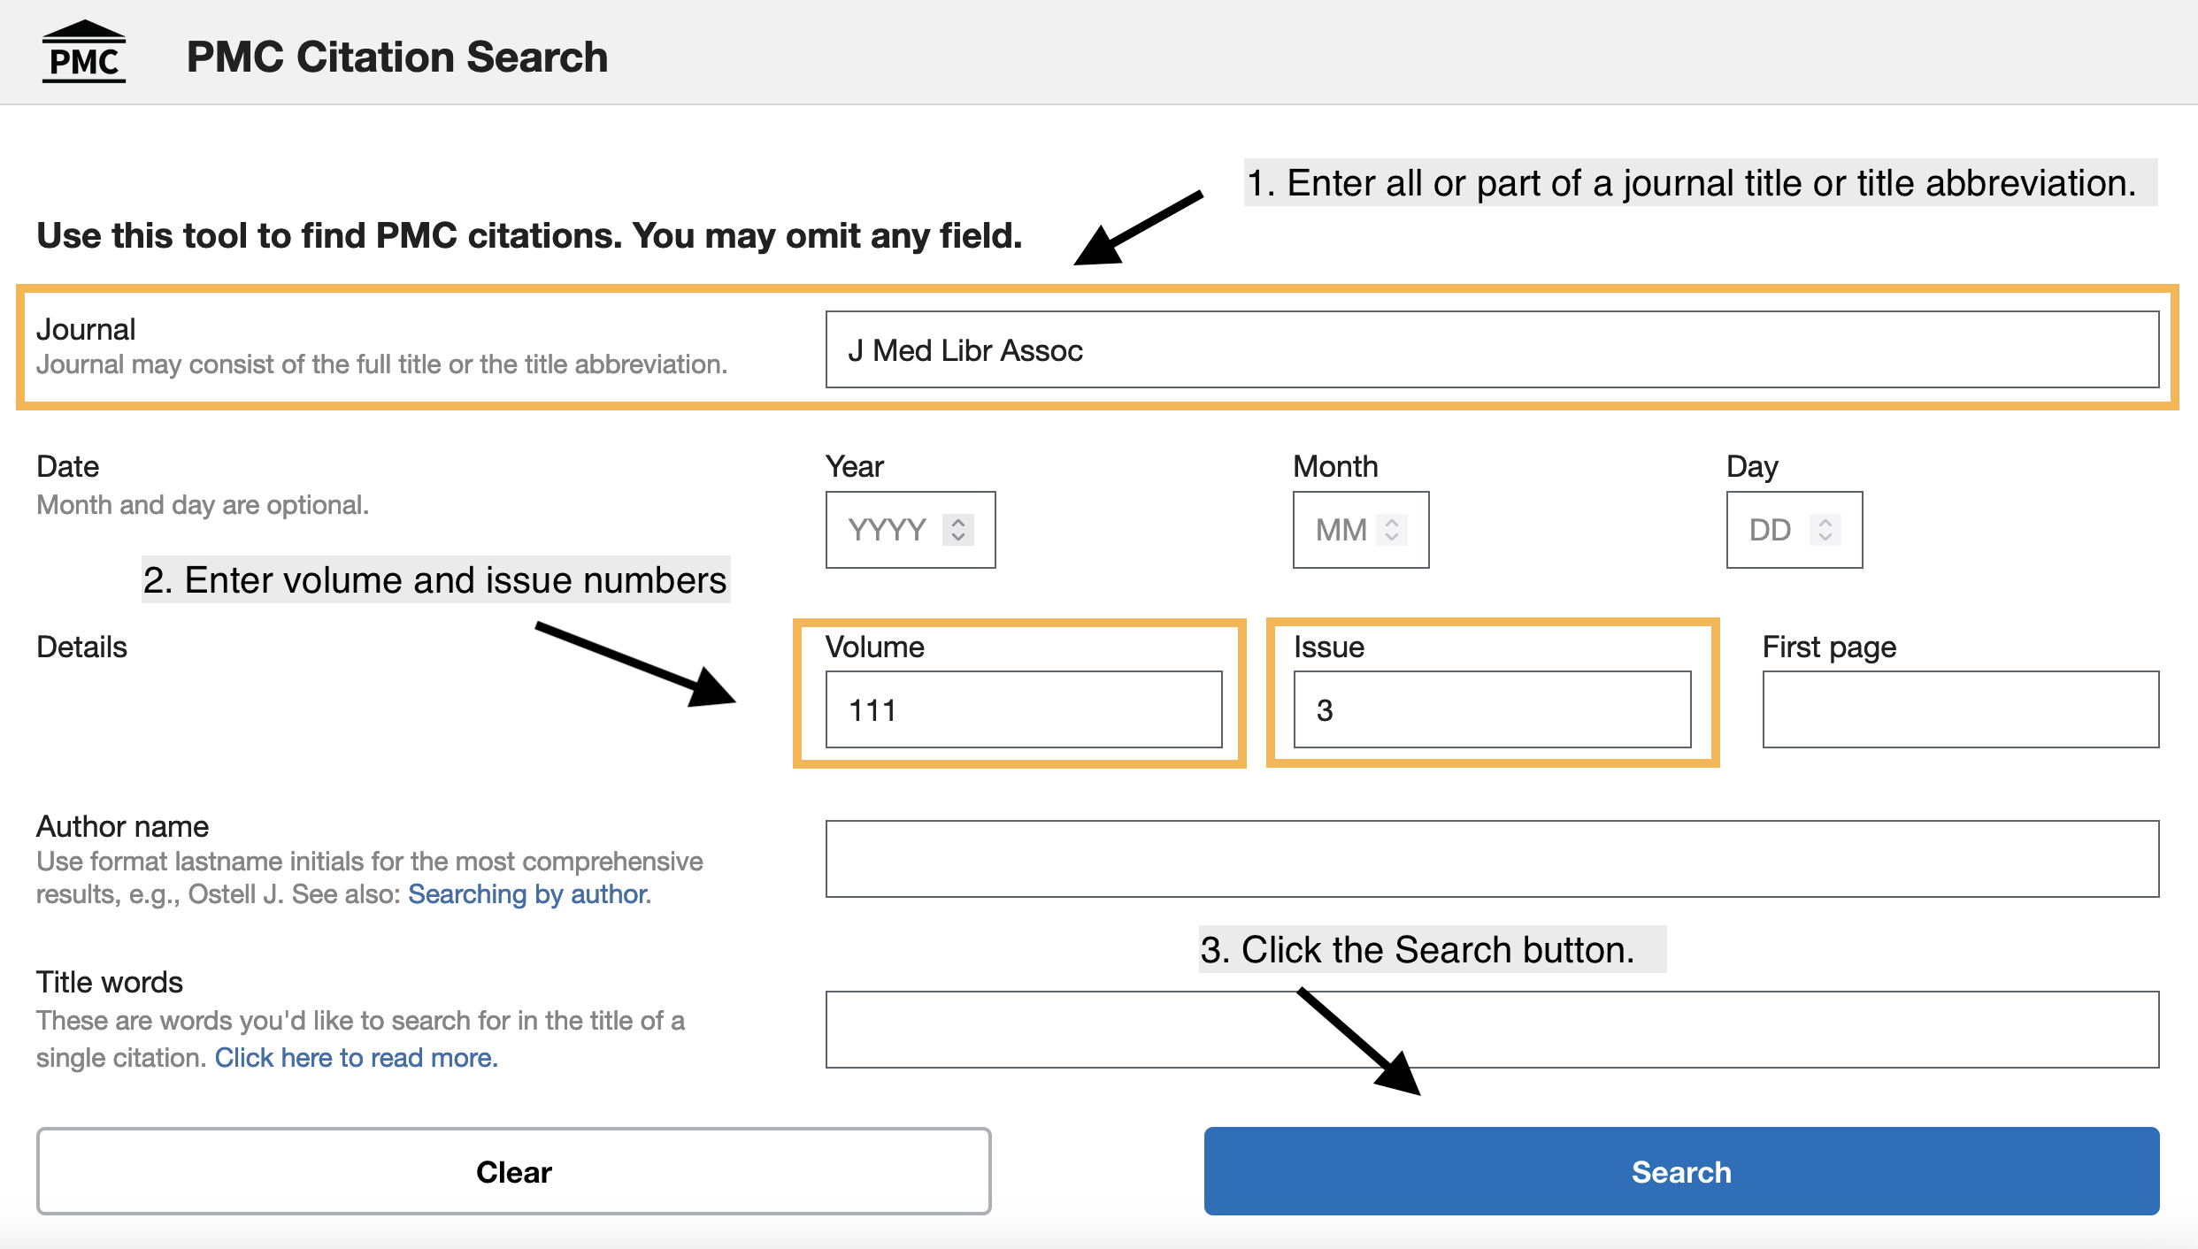Viewport: 2198px width, 1249px height.
Task: Open the Searching by author link
Action: point(528,894)
